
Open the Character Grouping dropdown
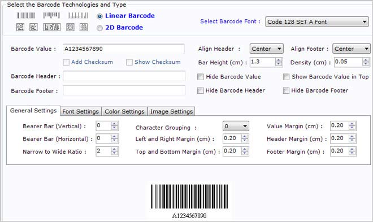236,126
